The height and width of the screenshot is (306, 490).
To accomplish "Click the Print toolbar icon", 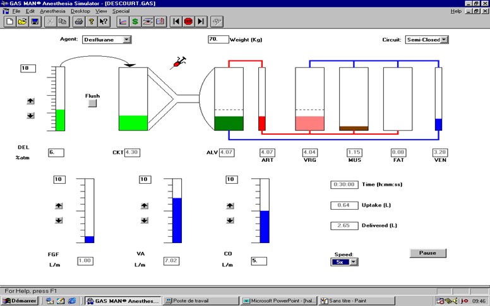I will tap(79, 21).
